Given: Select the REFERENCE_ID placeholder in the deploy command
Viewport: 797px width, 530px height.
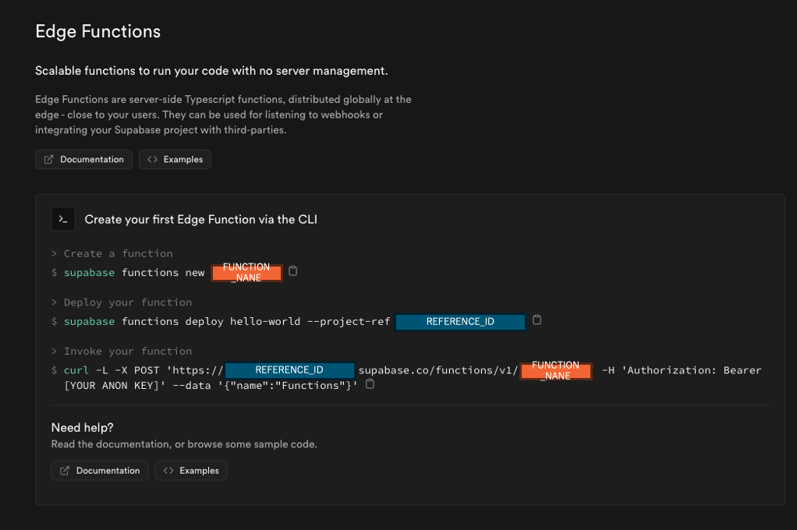Looking at the screenshot, I should click(x=460, y=321).
